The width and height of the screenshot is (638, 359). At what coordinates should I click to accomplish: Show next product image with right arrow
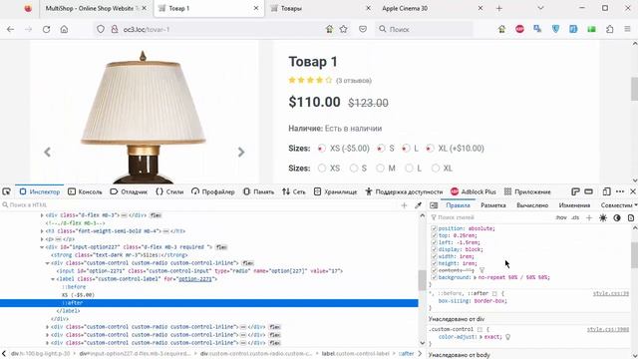pos(241,153)
